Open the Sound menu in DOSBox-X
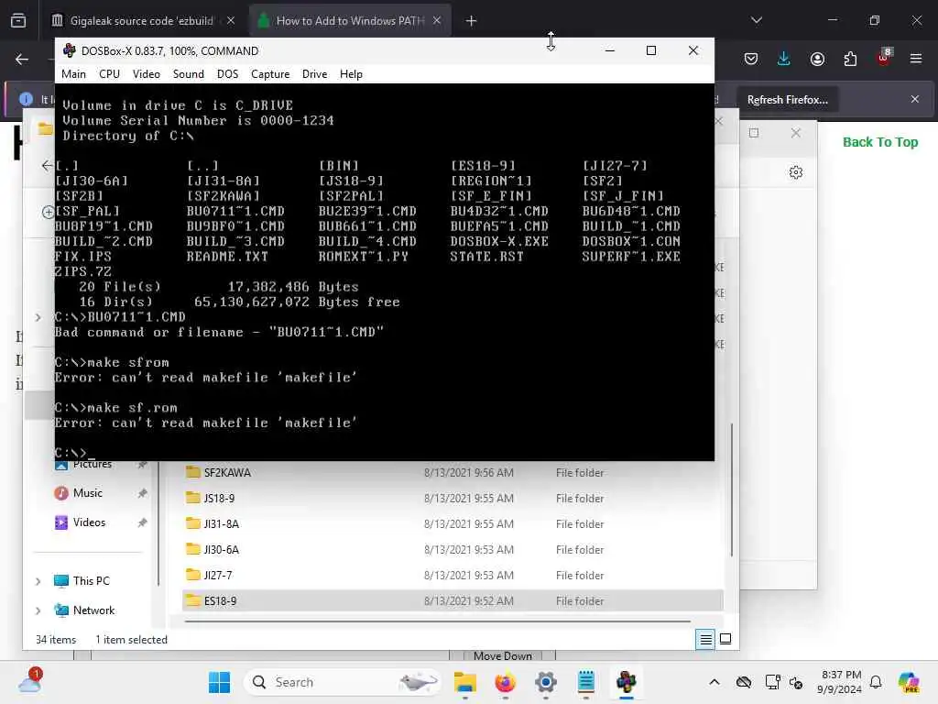This screenshot has height=704, width=938. [x=189, y=74]
